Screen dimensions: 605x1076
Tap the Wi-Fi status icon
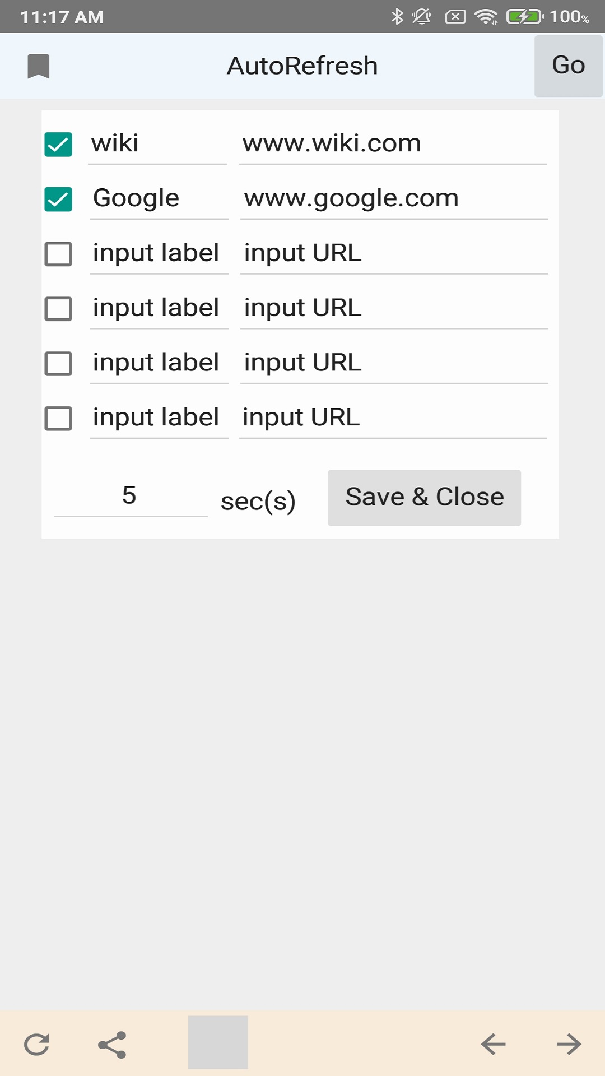486,17
